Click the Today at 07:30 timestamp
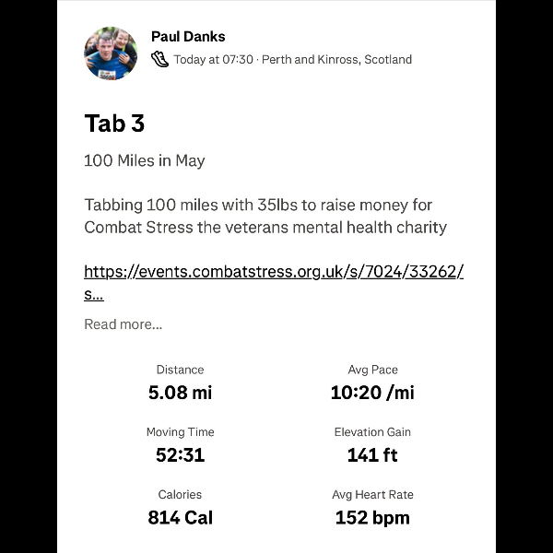The width and height of the screenshot is (553, 553). (213, 59)
